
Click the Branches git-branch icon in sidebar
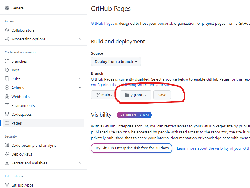7,61
